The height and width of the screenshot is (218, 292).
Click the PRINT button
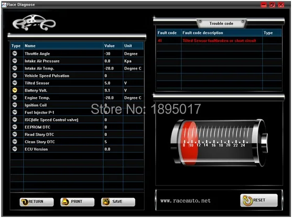(x=77, y=202)
